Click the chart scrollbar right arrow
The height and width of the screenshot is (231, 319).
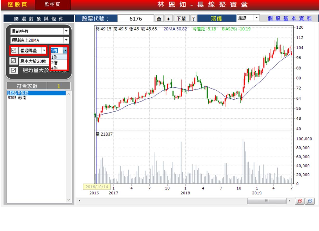coord(290,201)
